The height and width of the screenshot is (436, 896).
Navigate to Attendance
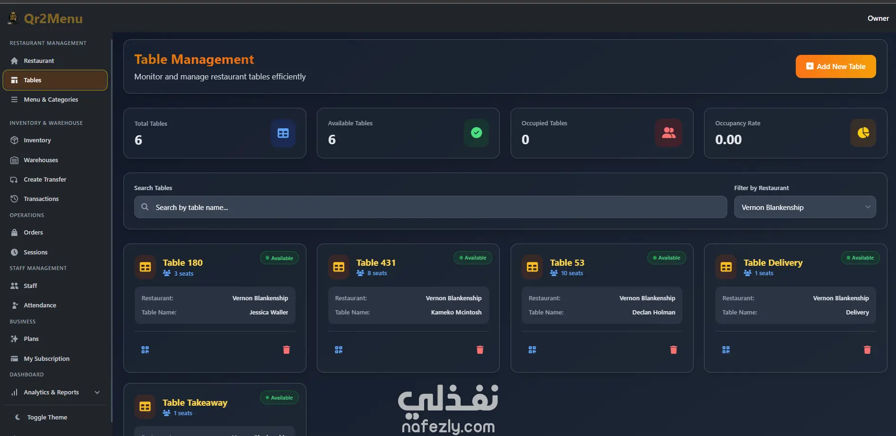point(55,305)
